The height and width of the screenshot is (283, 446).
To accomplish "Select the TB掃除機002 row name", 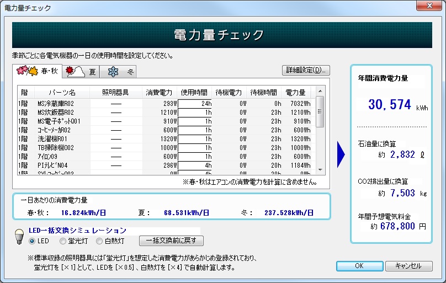I will click(56, 148).
